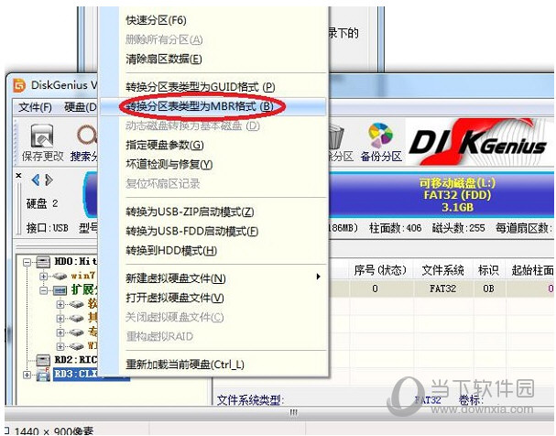This screenshot has height=436, width=556.
Task: Click the 文件系统类型 label in details pane
Action: (249, 400)
